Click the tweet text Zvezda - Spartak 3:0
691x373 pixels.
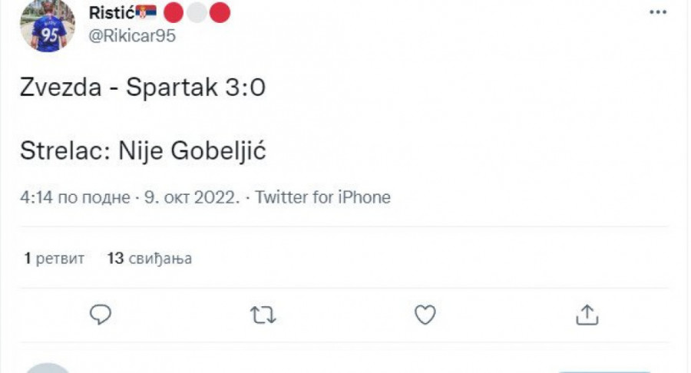143,89
